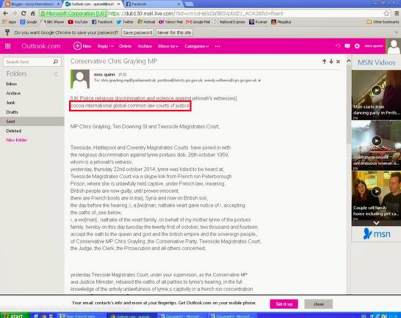
Task: Open the undo icon in Outlook header
Action: click(x=338, y=46)
